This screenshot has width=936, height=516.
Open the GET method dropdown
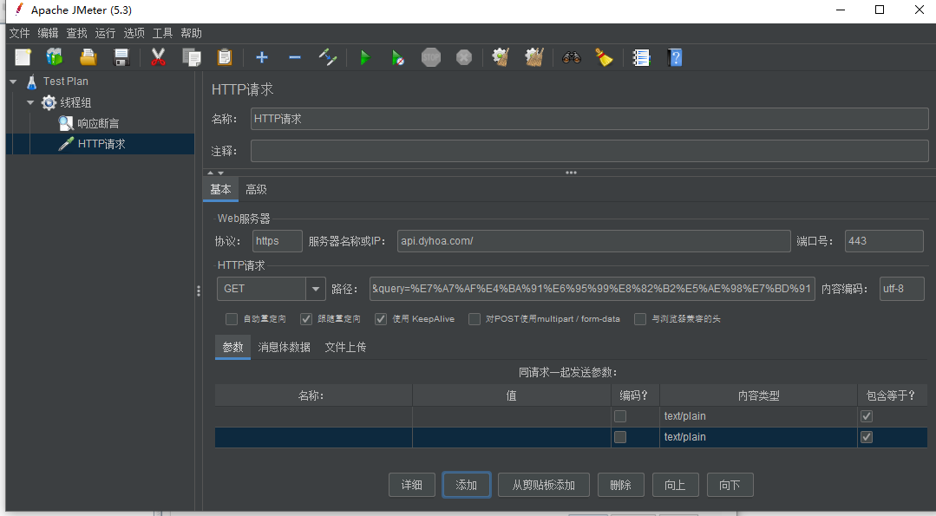tap(316, 289)
